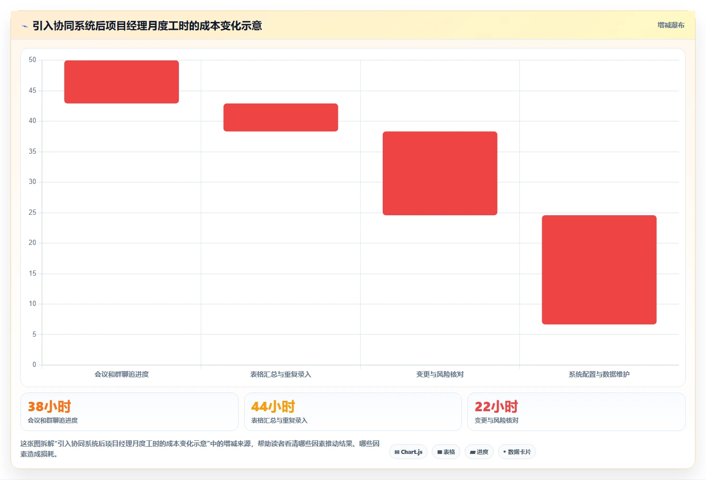Screen dimensions: 706x480
Task: Click the y-axis value 0
Action: coord(34,365)
